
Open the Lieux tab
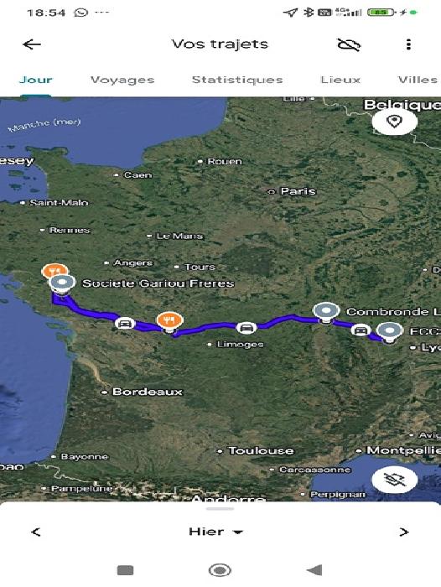pos(340,80)
